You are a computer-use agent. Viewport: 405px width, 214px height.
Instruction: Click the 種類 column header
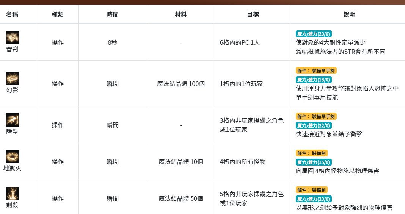point(58,15)
